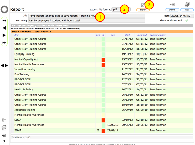Click the 'hrs' column header
Viewport: 195px width, 145px height.
point(98,35)
